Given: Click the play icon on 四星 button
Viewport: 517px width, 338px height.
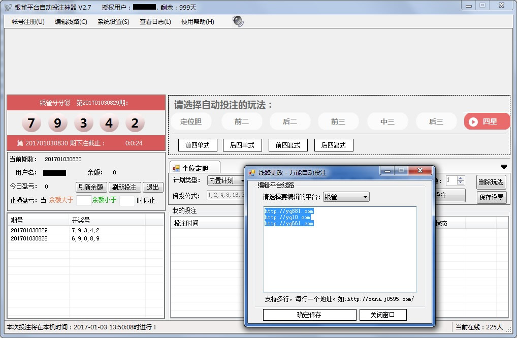Looking at the screenshot, I should click(473, 121).
